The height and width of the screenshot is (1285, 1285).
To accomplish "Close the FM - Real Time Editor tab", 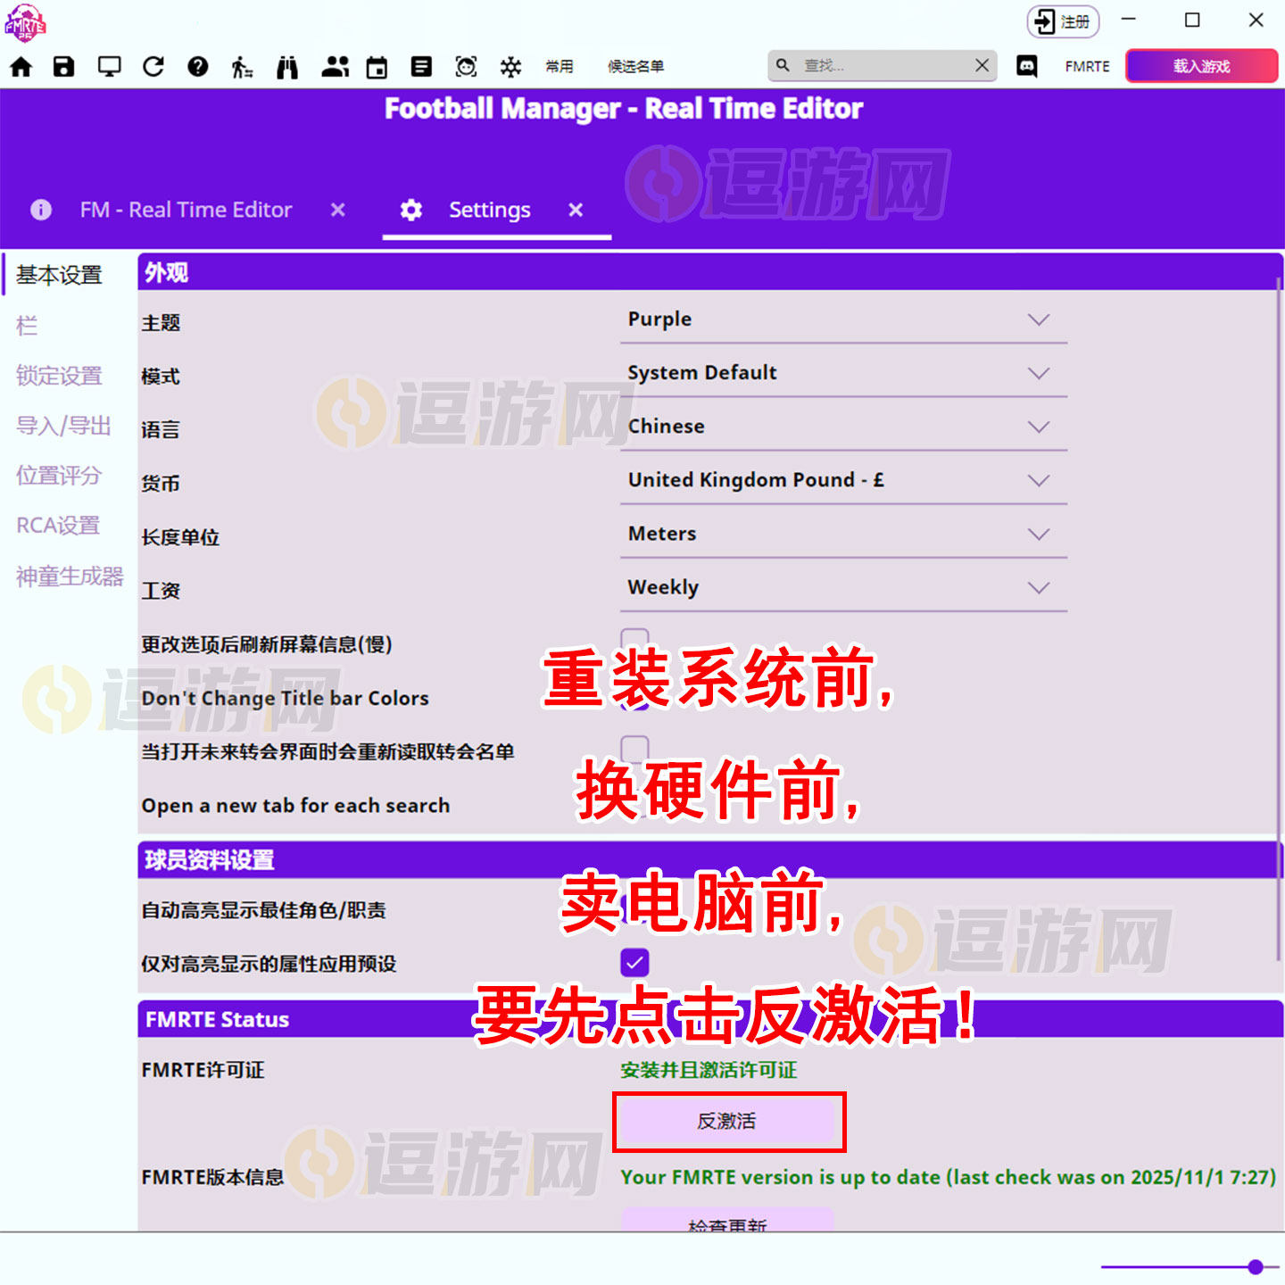I will pos(337,210).
